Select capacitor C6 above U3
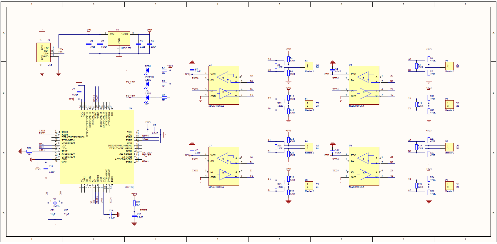The image size is (497, 244). click(x=332, y=70)
